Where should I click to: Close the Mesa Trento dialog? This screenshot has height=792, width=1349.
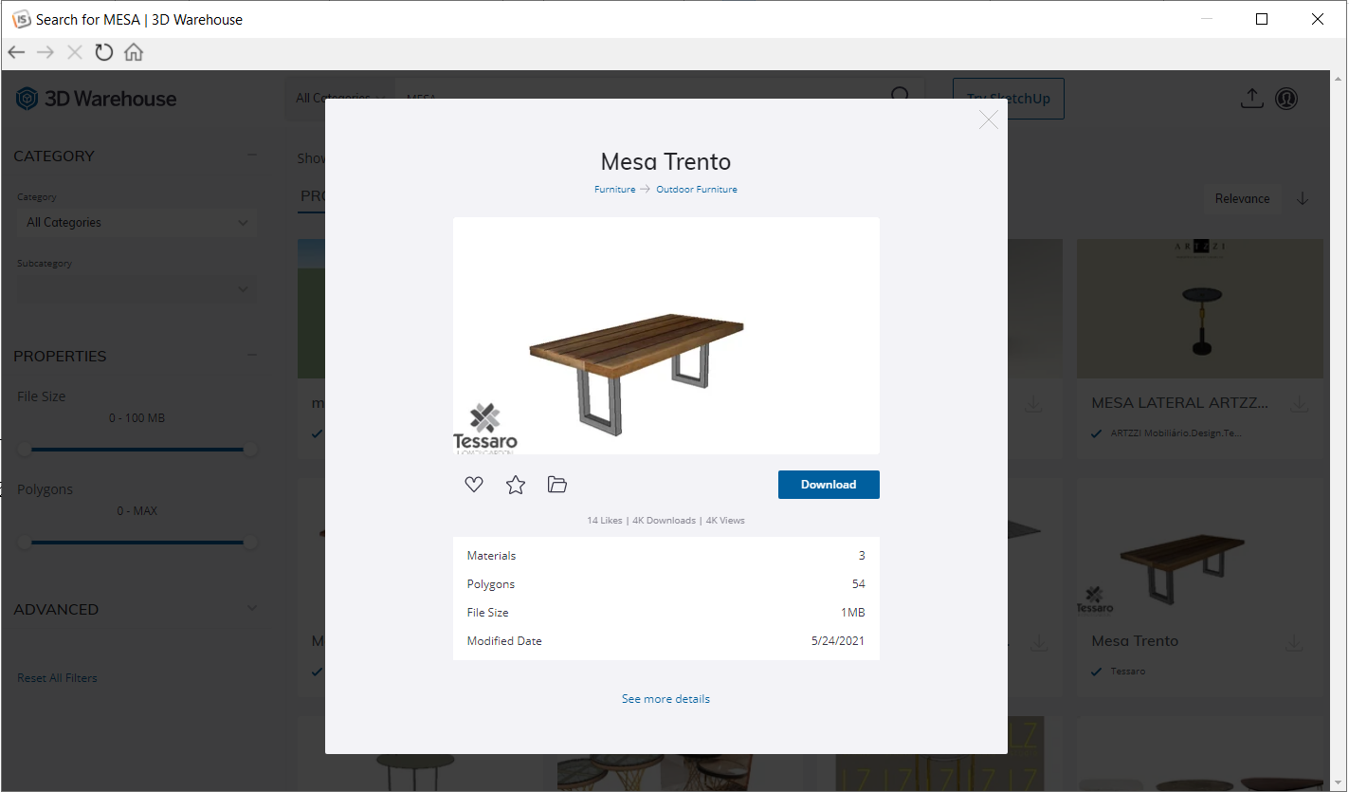tap(989, 120)
